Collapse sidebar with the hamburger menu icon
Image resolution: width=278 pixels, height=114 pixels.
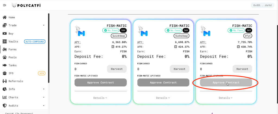(5, 5)
